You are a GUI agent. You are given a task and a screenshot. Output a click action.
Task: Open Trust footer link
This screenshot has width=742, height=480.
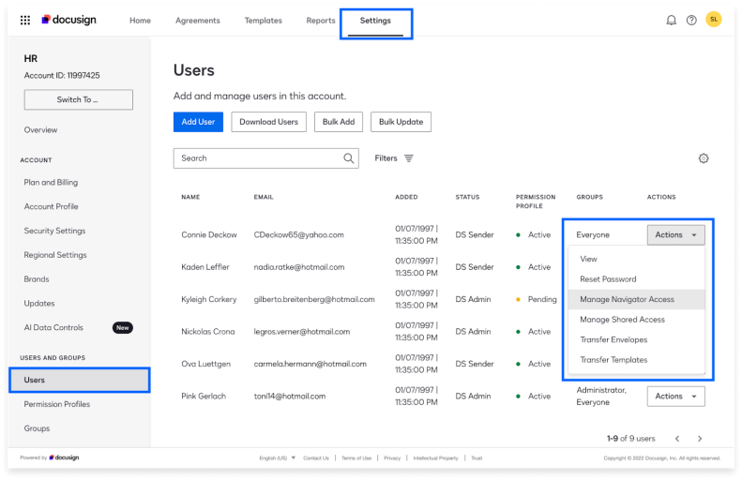477,458
